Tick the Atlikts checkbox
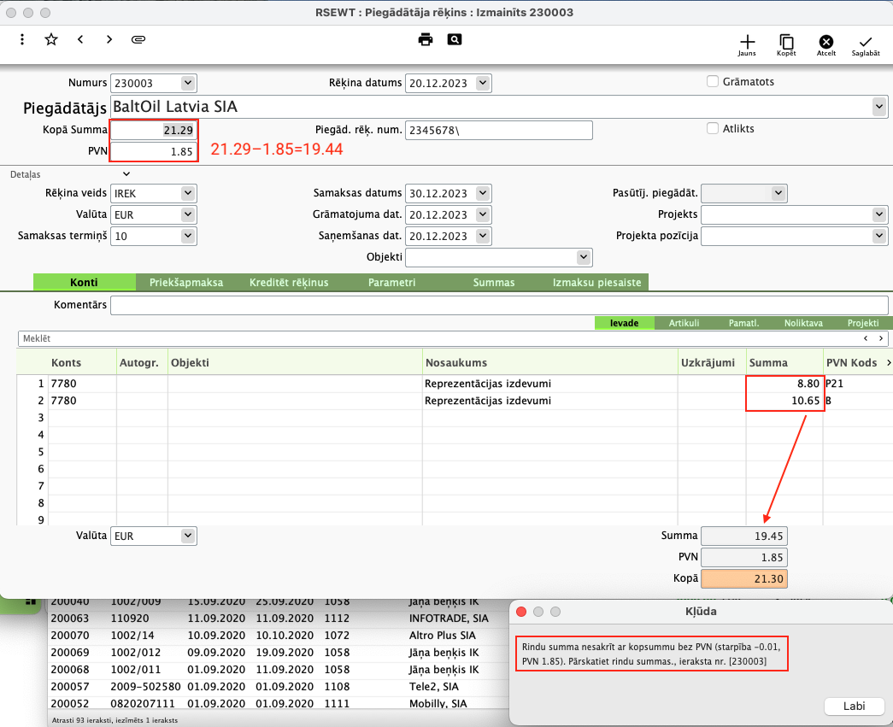The height and width of the screenshot is (727, 893). coord(713,128)
